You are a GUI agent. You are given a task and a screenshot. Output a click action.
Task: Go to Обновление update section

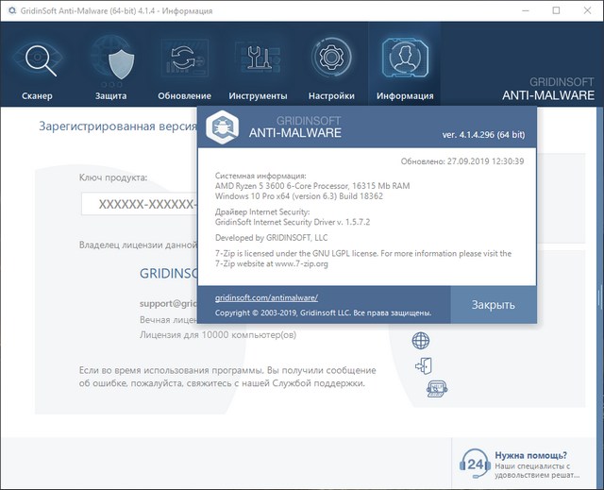[x=185, y=67]
